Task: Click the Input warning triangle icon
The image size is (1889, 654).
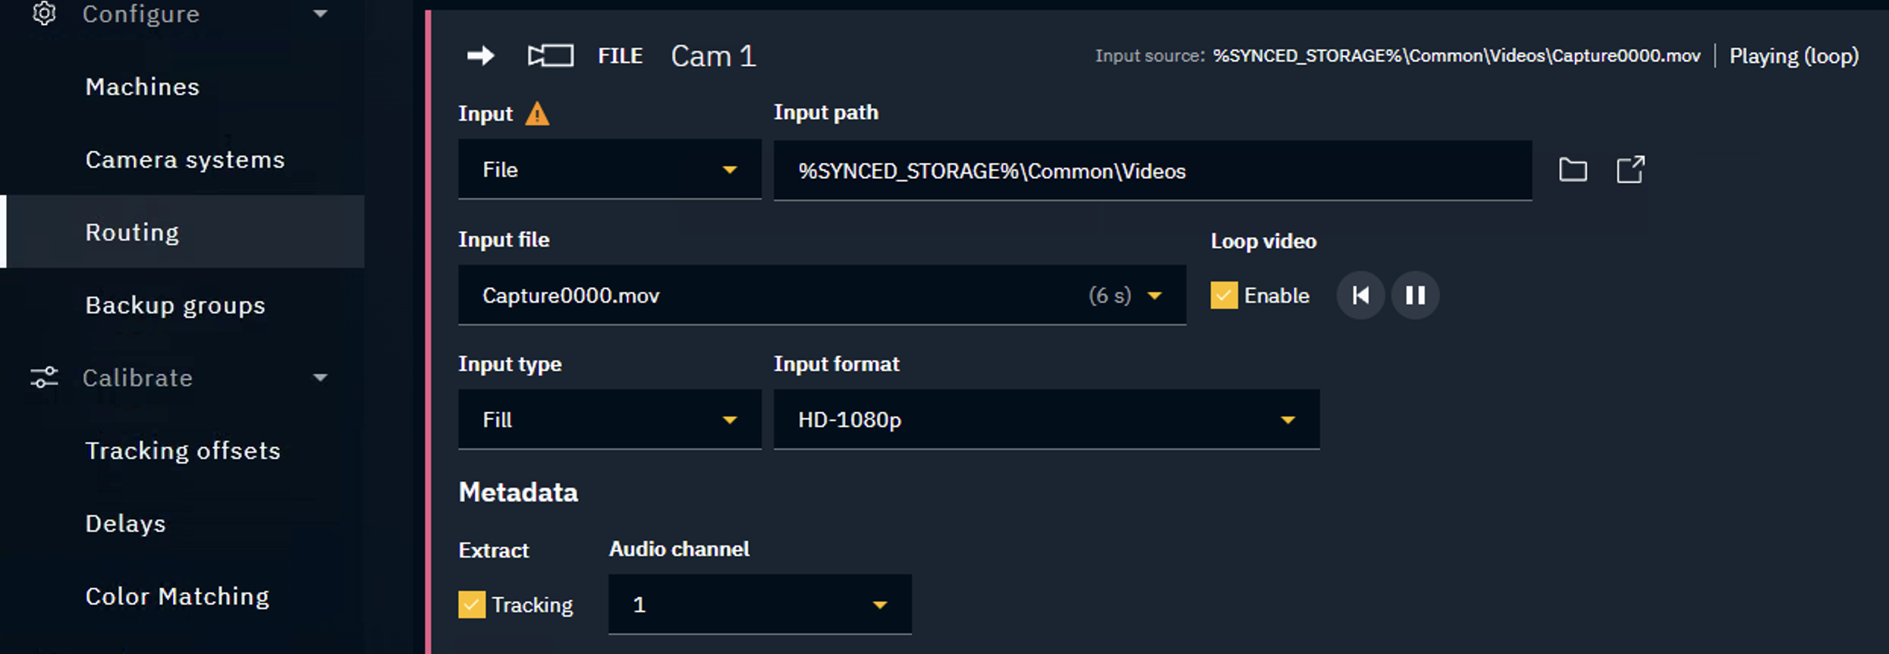Action: pyautogui.click(x=537, y=114)
